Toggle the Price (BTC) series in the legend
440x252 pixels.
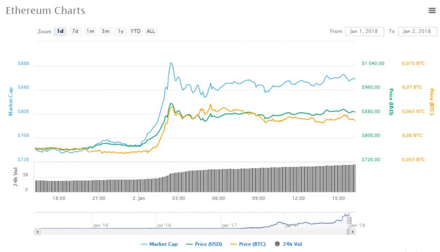click(248, 244)
